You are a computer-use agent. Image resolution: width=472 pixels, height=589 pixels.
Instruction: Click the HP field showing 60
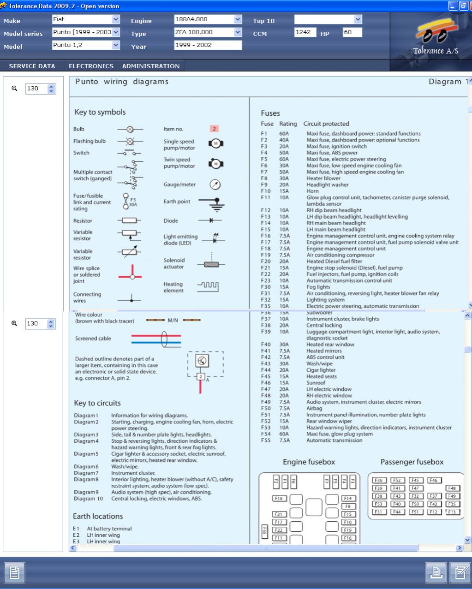(352, 32)
